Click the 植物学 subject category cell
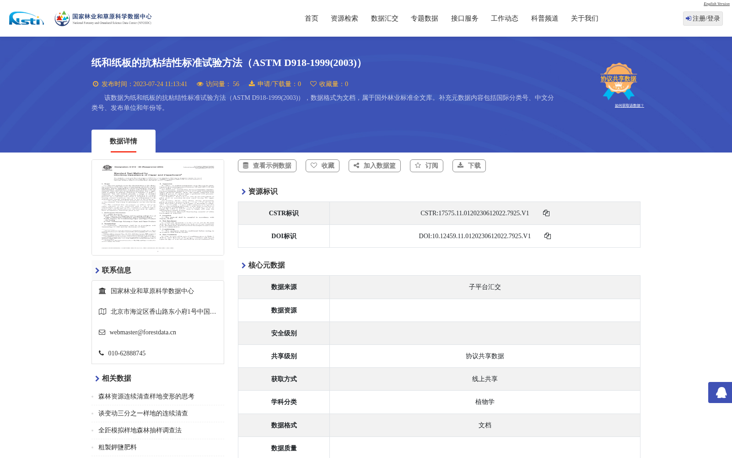732x458 pixels. [485, 402]
